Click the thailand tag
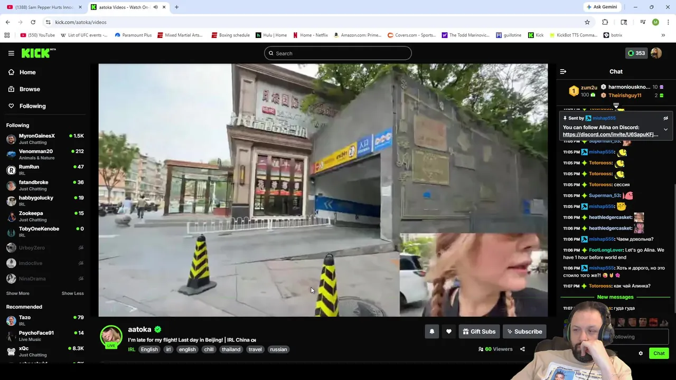676x380 pixels. pos(231,349)
